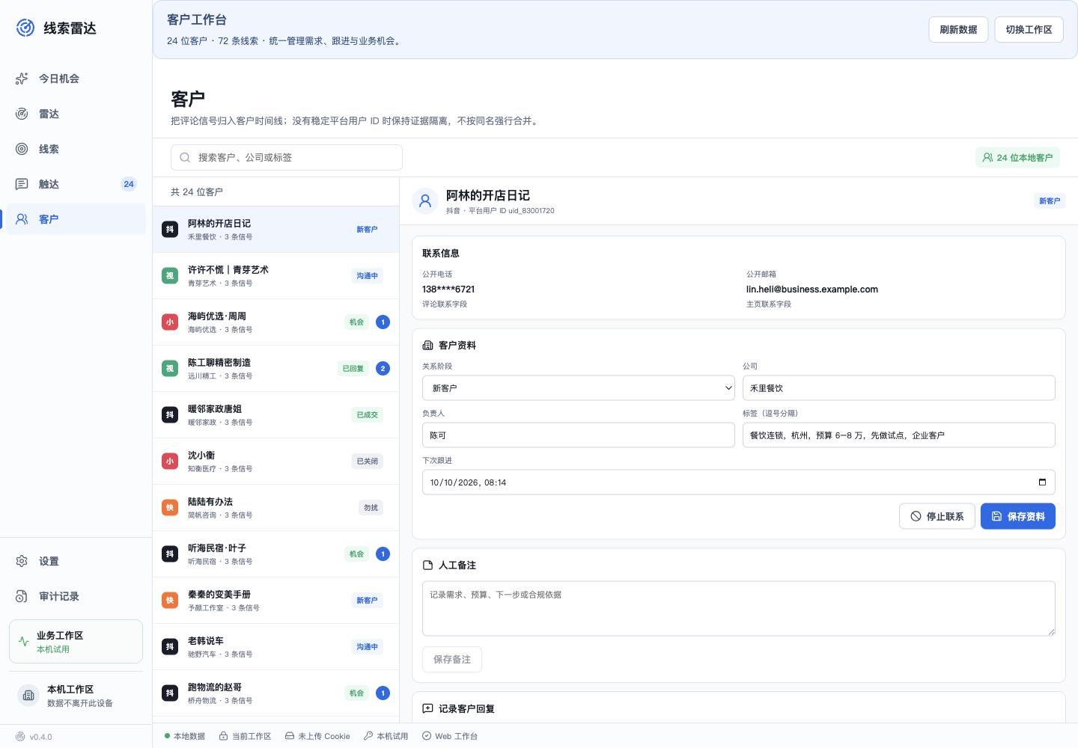Click the orange platform icon for 陆陆有办法
1078x748 pixels.
coord(170,508)
